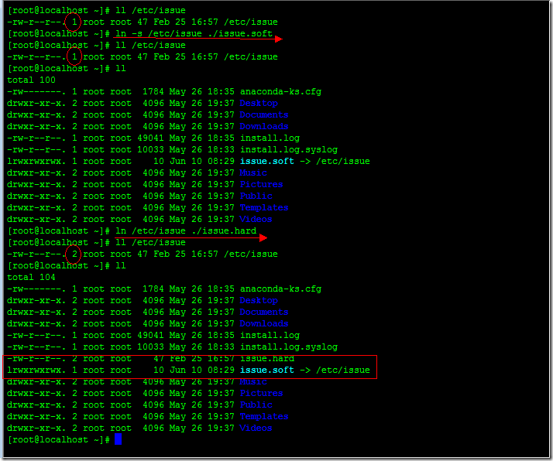Viewport: 553px width, 461px height.
Task: Click issue.soft file name directly below issue.hard
Action: (267, 371)
